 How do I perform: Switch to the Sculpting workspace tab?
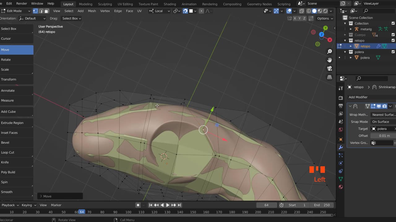click(x=105, y=4)
